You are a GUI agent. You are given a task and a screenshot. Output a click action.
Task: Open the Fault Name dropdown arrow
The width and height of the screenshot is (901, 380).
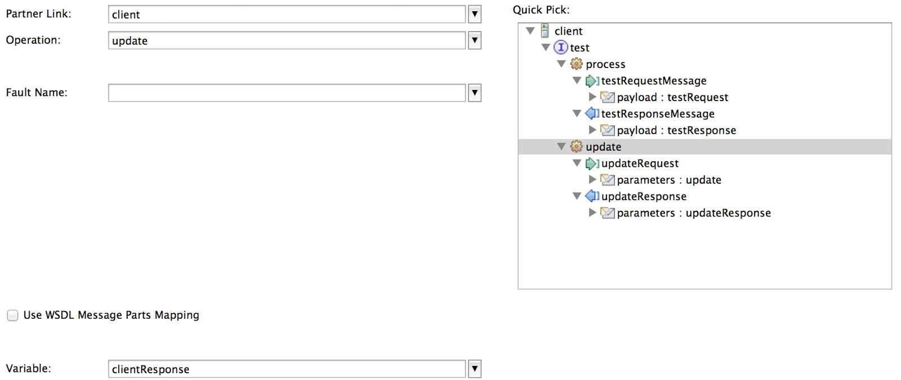tap(475, 93)
